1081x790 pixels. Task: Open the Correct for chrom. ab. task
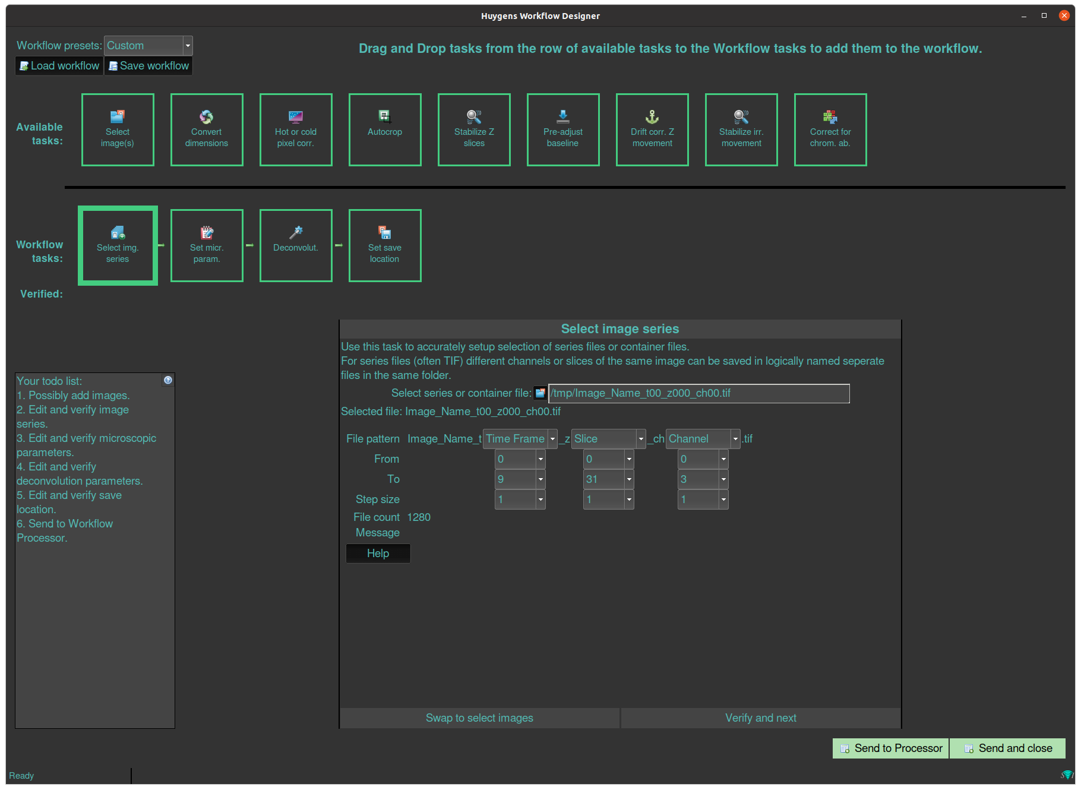point(830,129)
